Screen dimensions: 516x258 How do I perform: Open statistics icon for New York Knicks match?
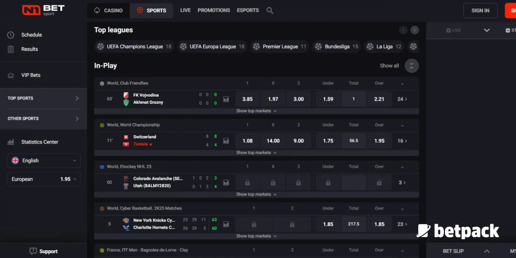click(226, 224)
